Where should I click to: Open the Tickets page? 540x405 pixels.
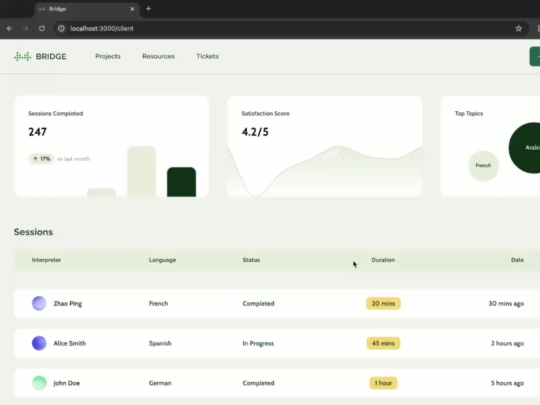pyautogui.click(x=207, y=56)
